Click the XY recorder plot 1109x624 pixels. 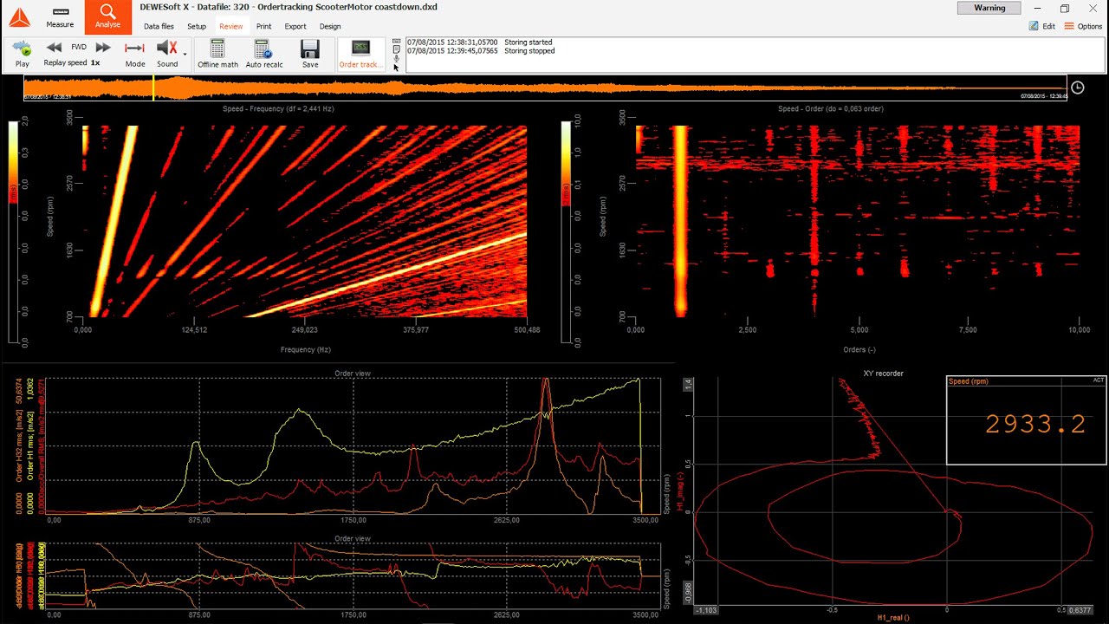[x=892, y=491]
